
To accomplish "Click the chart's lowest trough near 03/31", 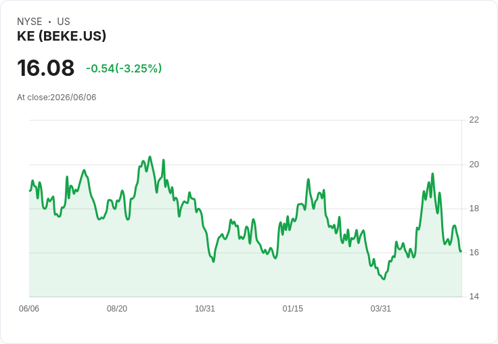I will (x=384, y=279).
